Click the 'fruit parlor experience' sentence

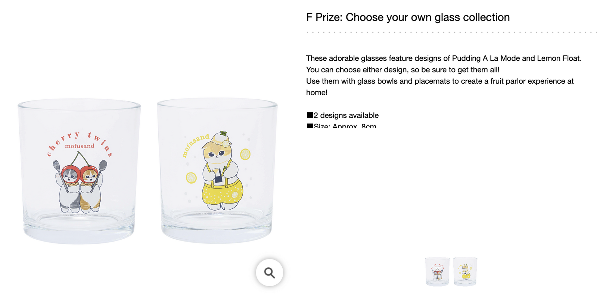440,87
